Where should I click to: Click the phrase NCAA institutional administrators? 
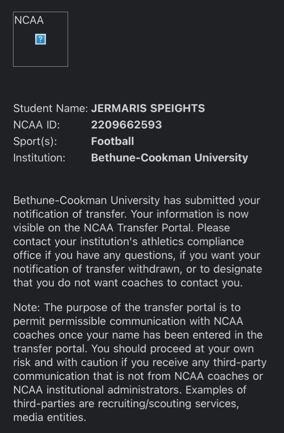point(98,390)
